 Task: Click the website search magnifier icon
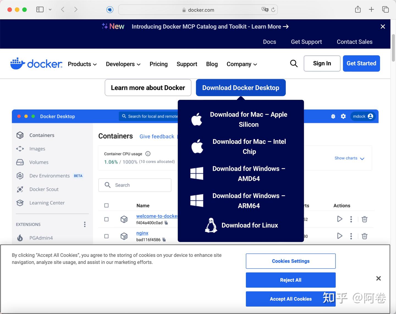(294, 64)
